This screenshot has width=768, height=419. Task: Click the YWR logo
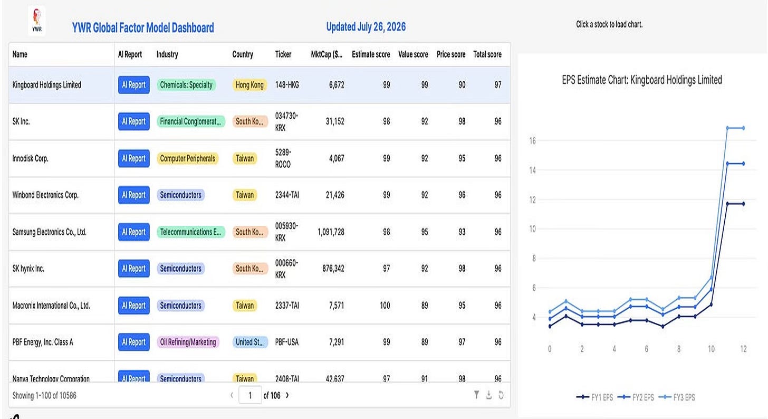(37, 22)
